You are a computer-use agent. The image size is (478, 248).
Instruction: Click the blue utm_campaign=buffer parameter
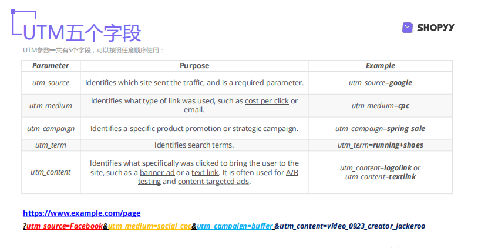tap(234, 226)
